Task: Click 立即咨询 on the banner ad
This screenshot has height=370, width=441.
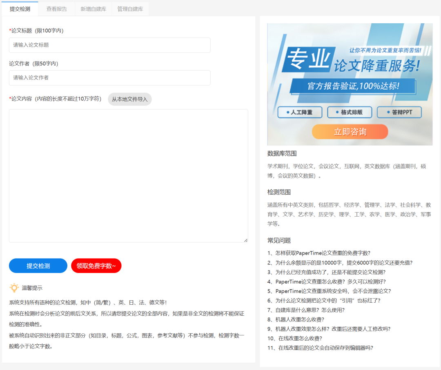Action: (350, 132)
